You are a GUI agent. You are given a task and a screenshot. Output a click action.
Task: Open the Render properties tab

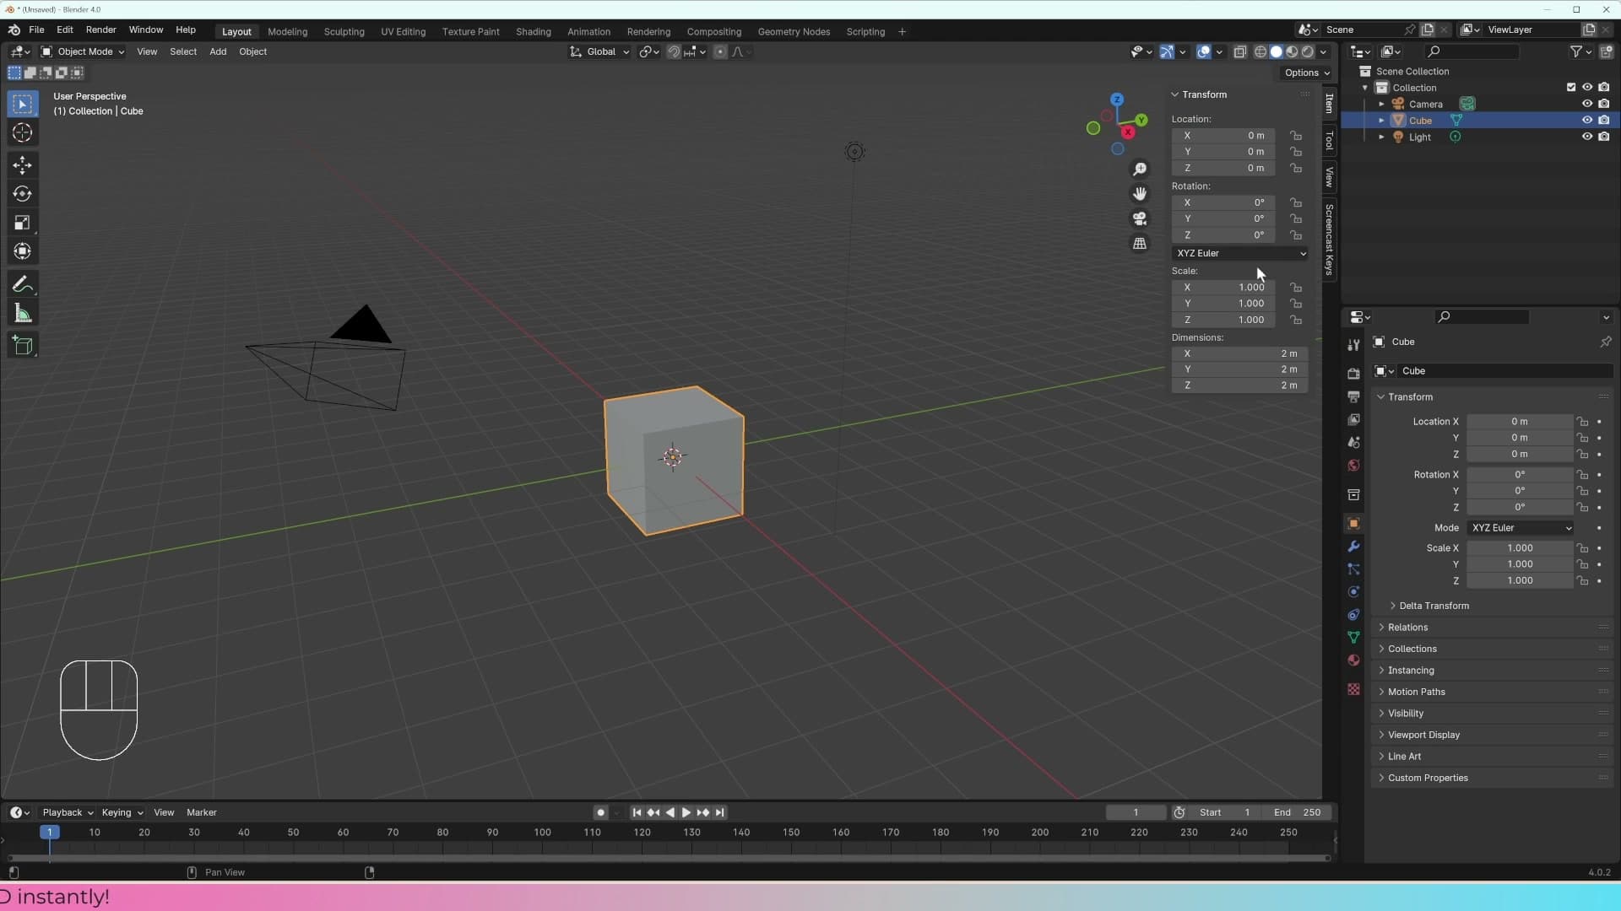[x=1353, y=374]
